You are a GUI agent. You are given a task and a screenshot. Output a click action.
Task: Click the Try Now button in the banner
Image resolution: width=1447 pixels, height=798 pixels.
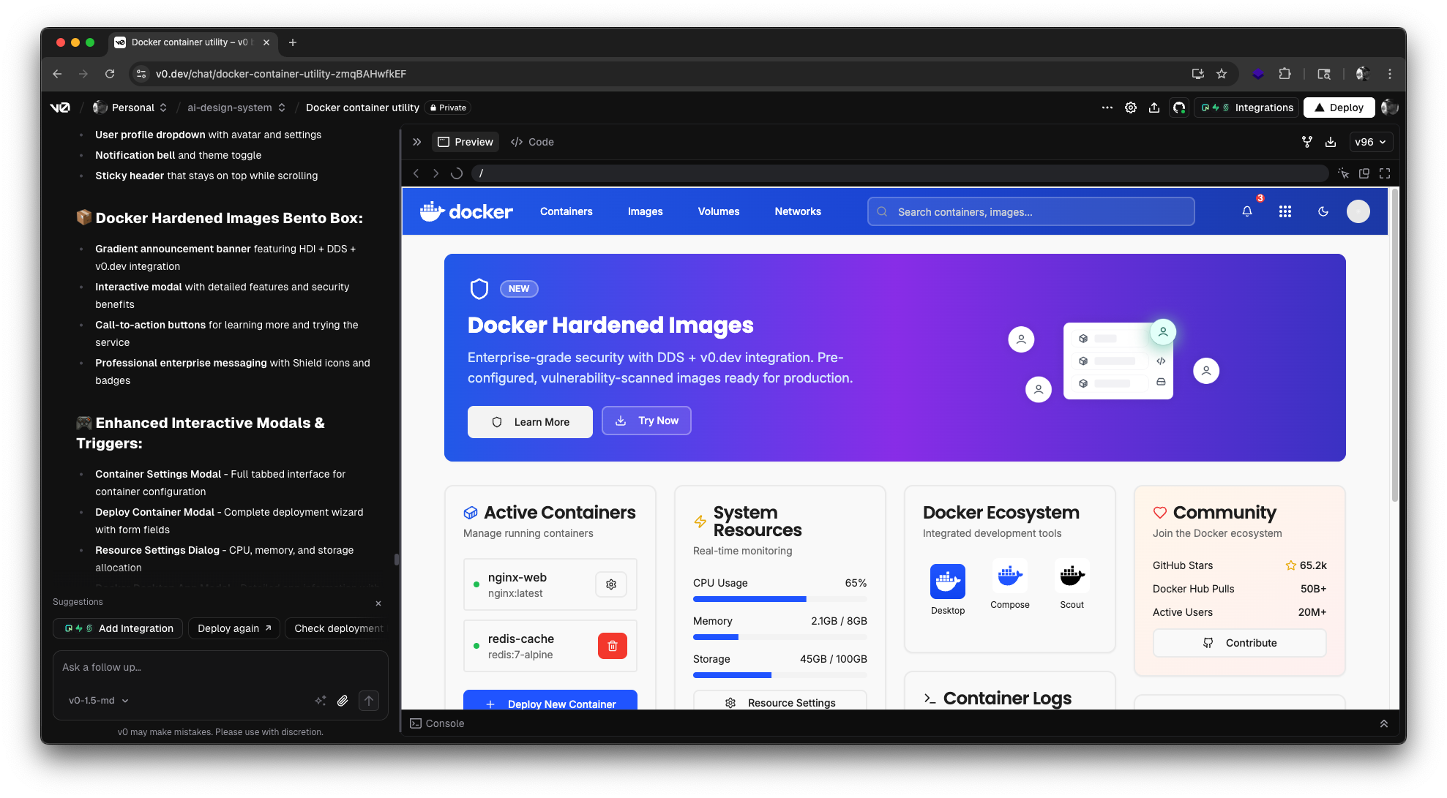point(646,421)
